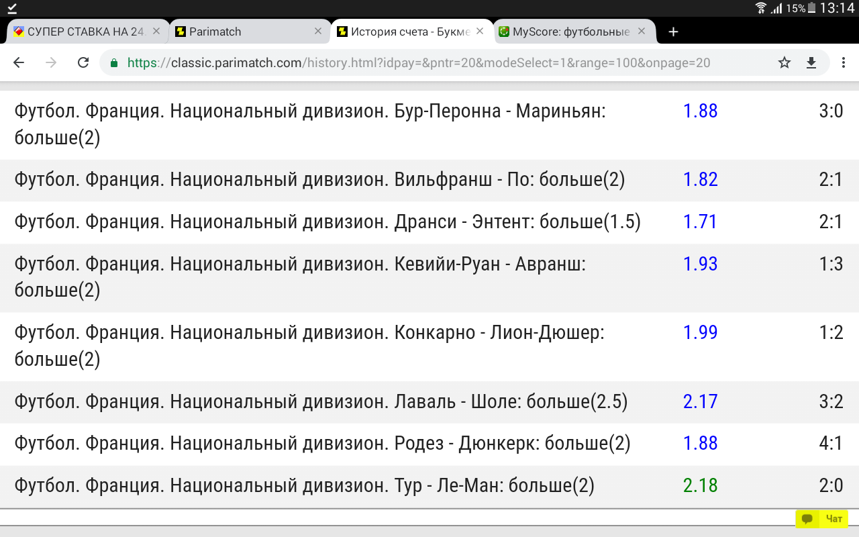859x537 pixels.
Task: Reload the page with refresh icon
Action: pyautogui.click(x=83, y=62)
